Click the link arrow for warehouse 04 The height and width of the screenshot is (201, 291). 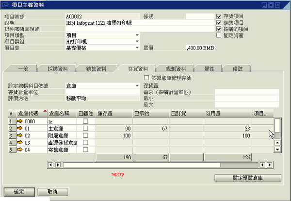[20, 150]
